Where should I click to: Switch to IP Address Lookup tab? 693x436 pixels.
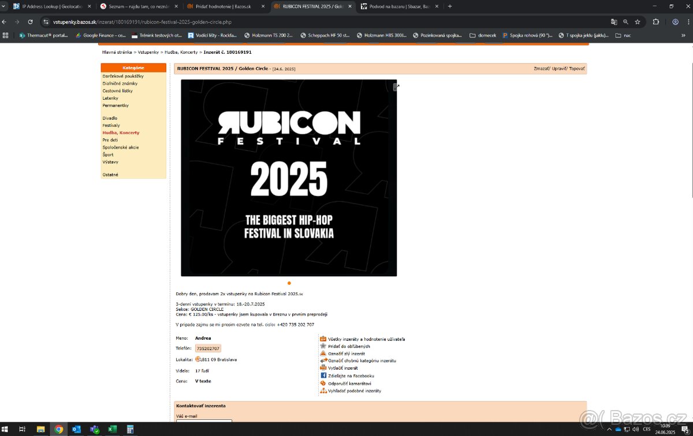pos(53,6)
